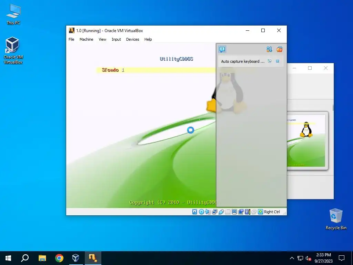Select the Sfondo 1 boot menu entry
The height and width of the screenshot is (265, 353).
pos(156,70)
